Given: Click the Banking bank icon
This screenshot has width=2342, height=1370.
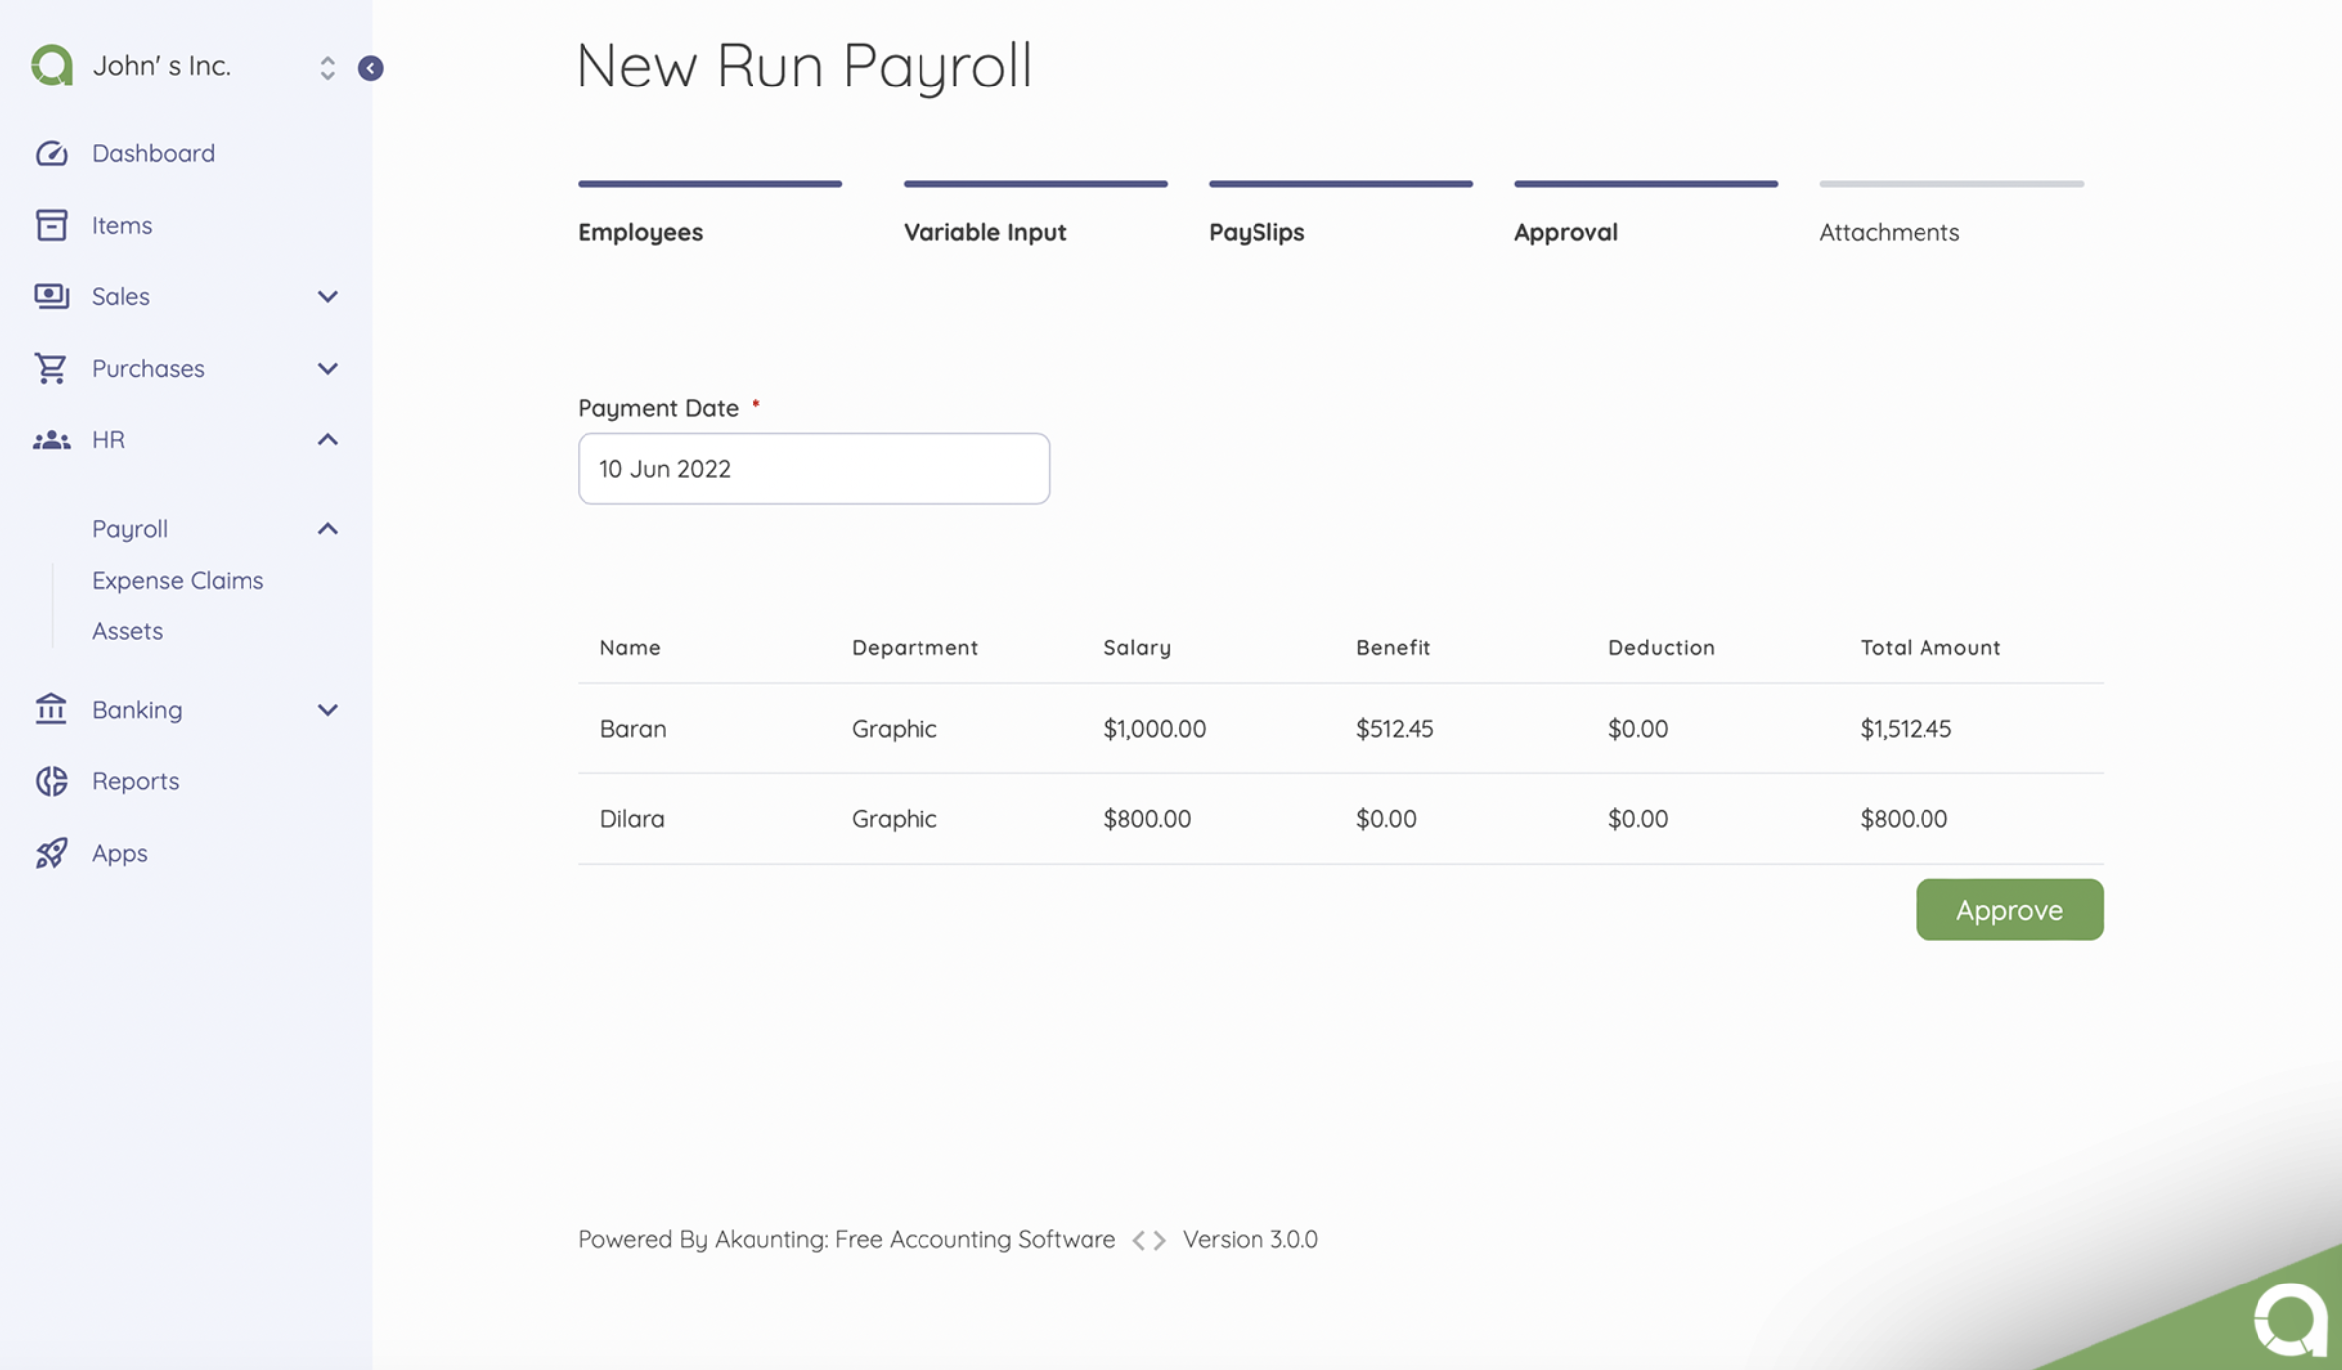Looking at the screenshot, I should tap(51, 709).
